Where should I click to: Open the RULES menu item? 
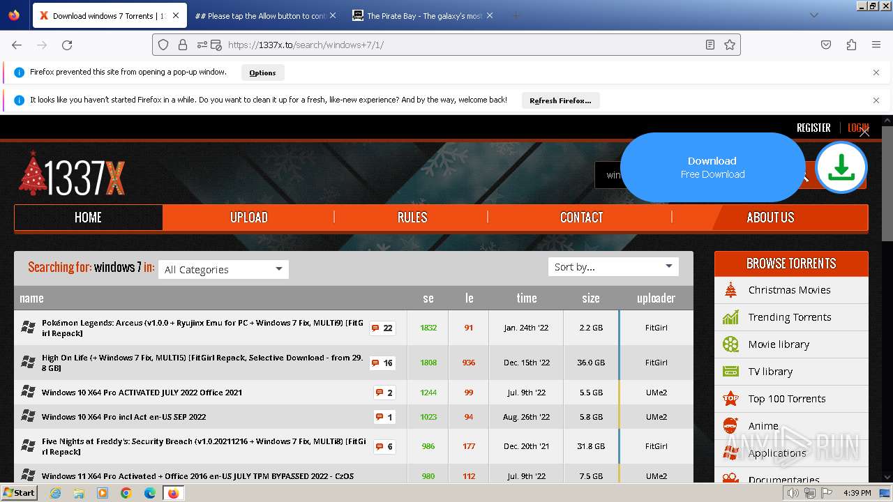point(412,218)
